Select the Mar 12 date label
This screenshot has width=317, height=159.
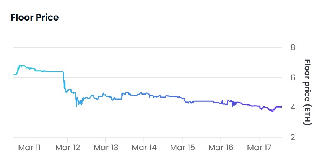pyautogui.click(x=68, y=148)
